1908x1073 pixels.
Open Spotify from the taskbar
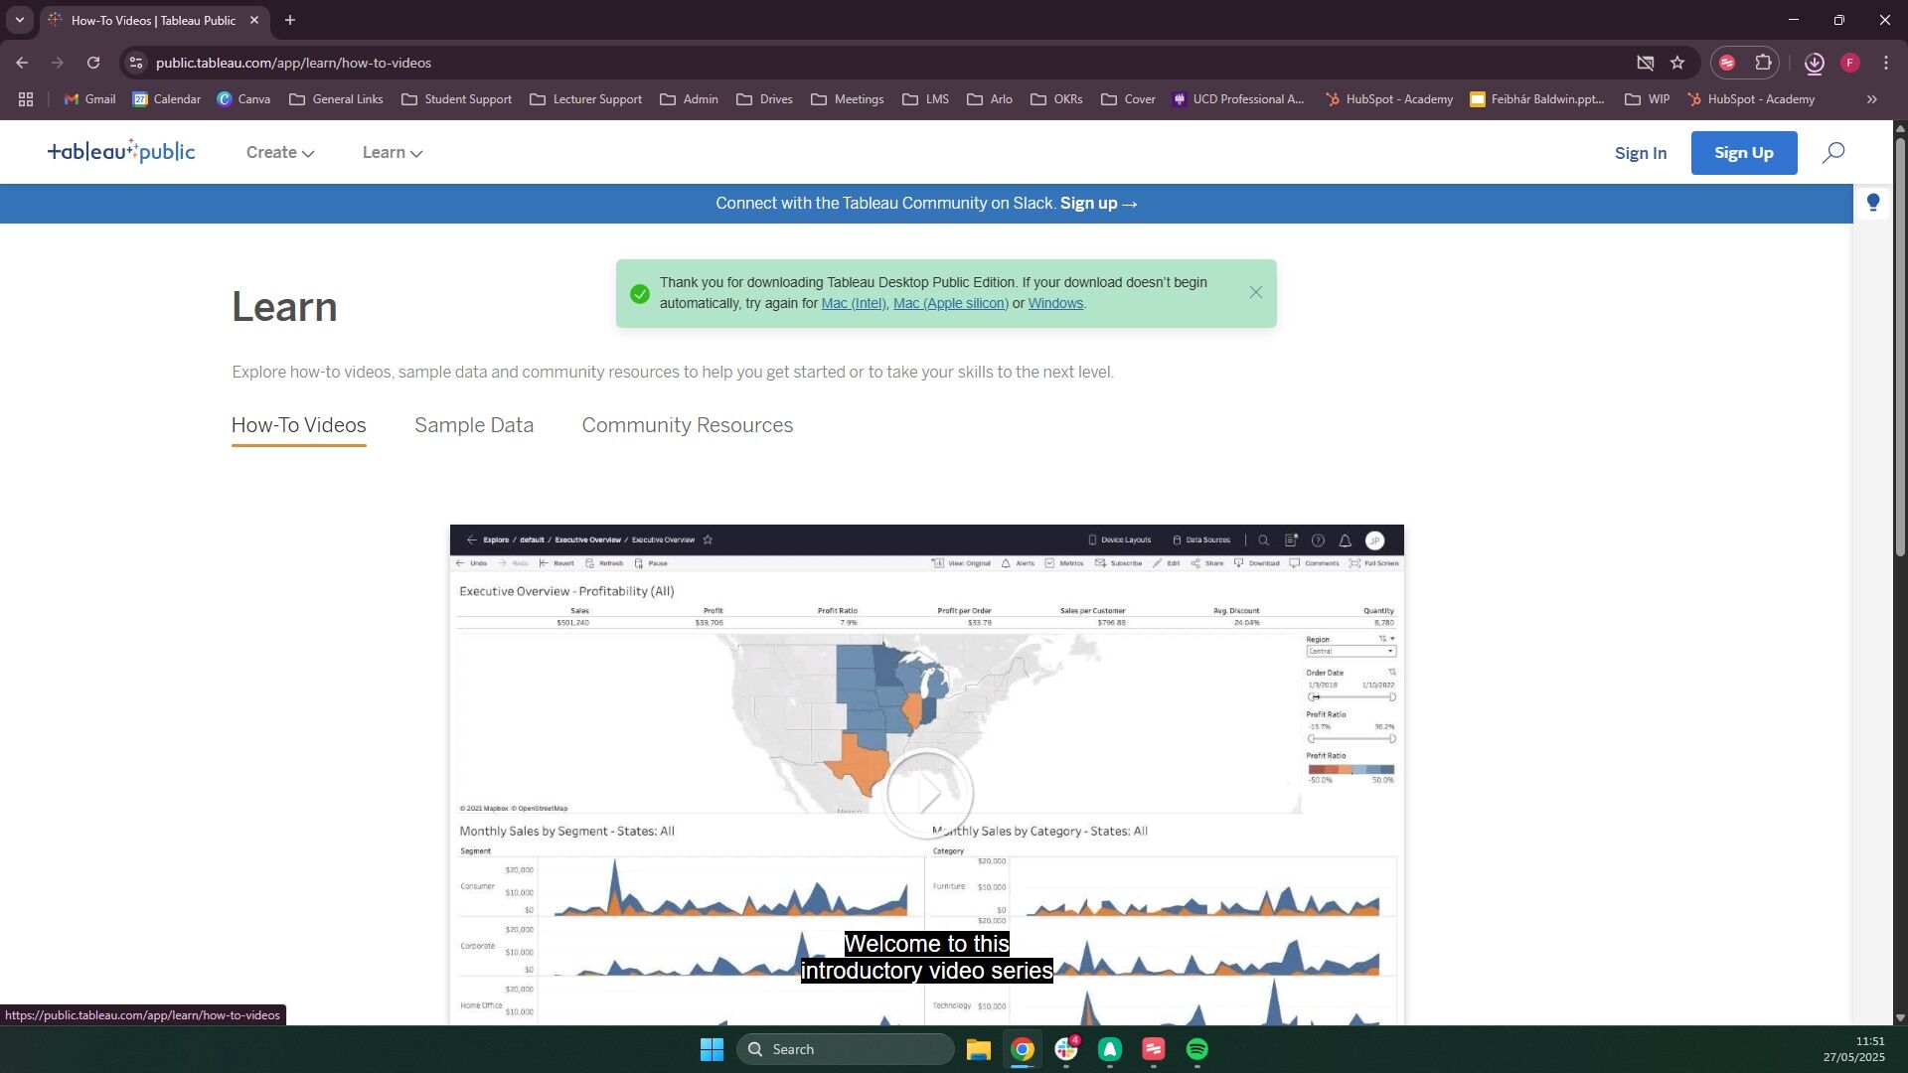pyautogui.click(x=1196, y=1049)
